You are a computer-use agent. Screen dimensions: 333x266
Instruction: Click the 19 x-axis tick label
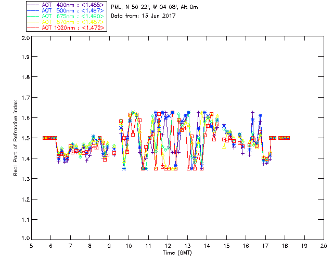coord(304,246)
